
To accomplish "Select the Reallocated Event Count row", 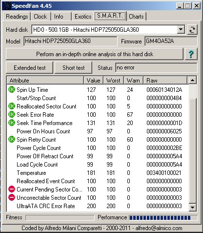I will point(98,181).
